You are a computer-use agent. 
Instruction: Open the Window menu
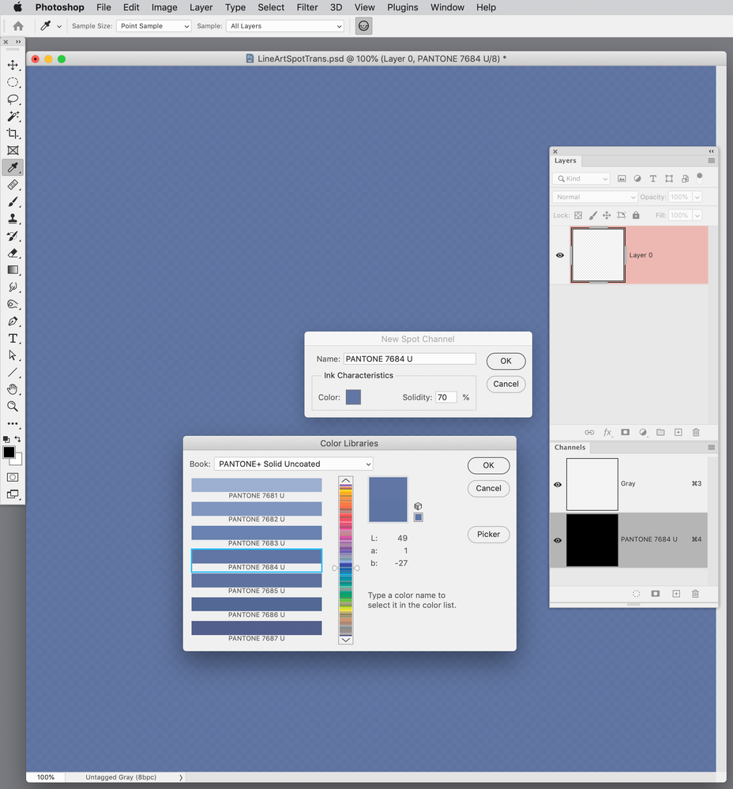[x=447, y=8]
